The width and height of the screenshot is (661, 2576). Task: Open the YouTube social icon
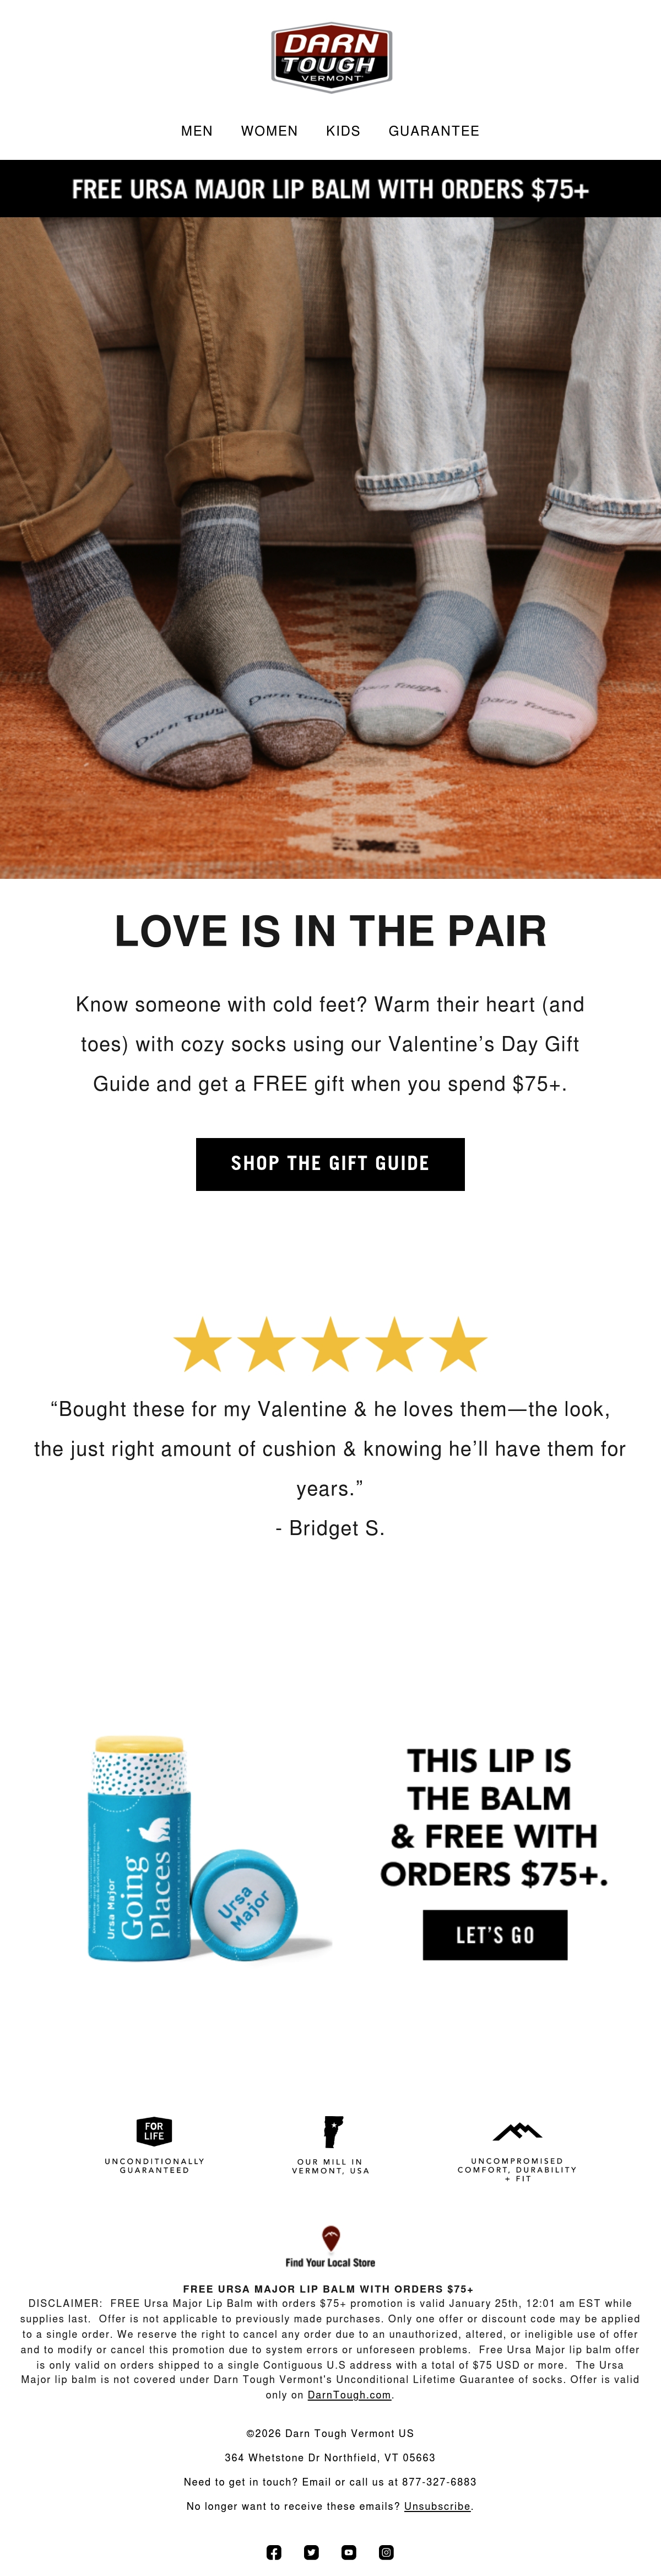(x=349, y=2552)
